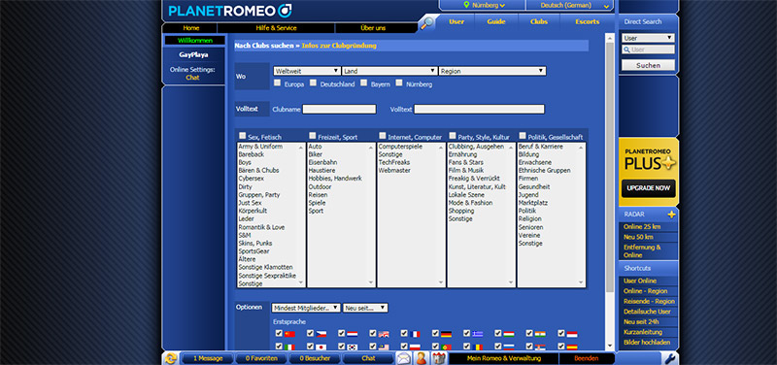777x365 pixels.
Task: Click the plus icon beside RADAR
Action: (x=671, y=215)
